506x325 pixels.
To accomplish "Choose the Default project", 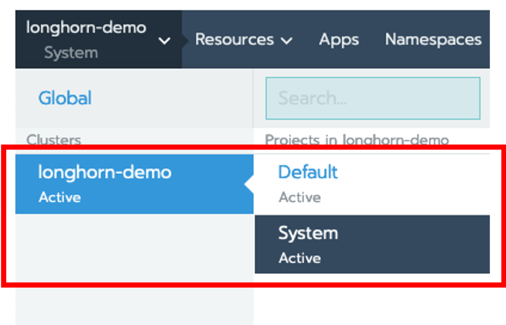I will tap(308, 172).
